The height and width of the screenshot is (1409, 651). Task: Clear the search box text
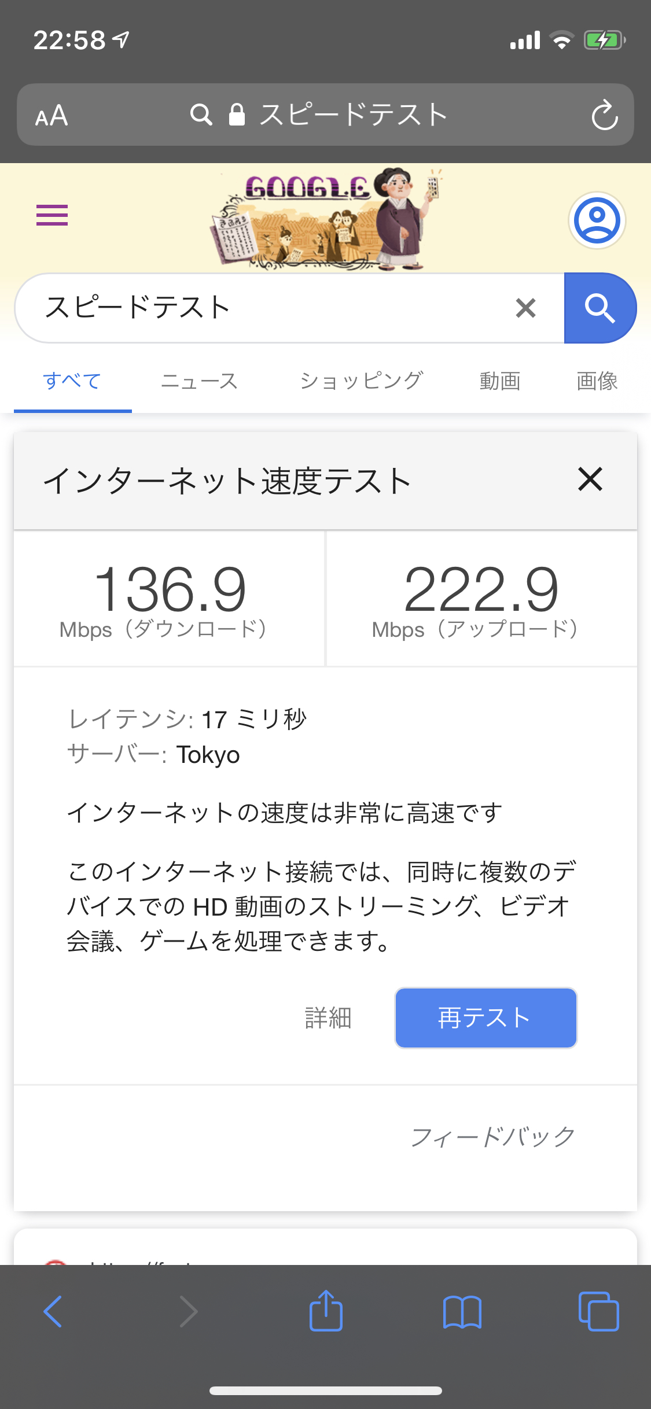coord(525,308)
